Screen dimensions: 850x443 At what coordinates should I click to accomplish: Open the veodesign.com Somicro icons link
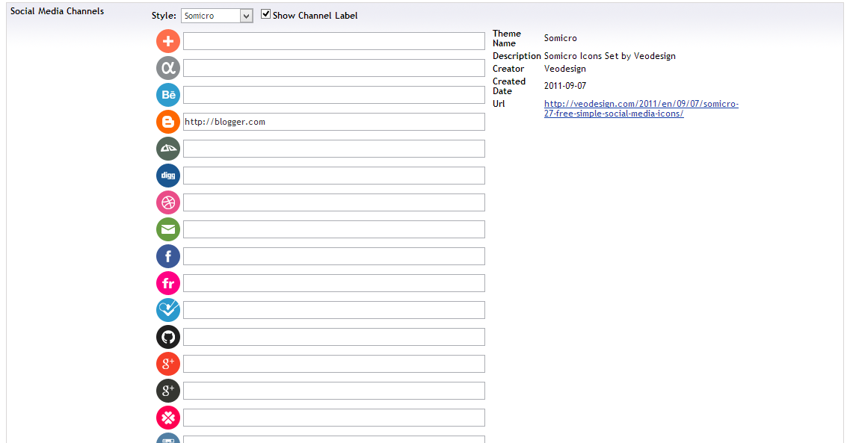[641, 109]
